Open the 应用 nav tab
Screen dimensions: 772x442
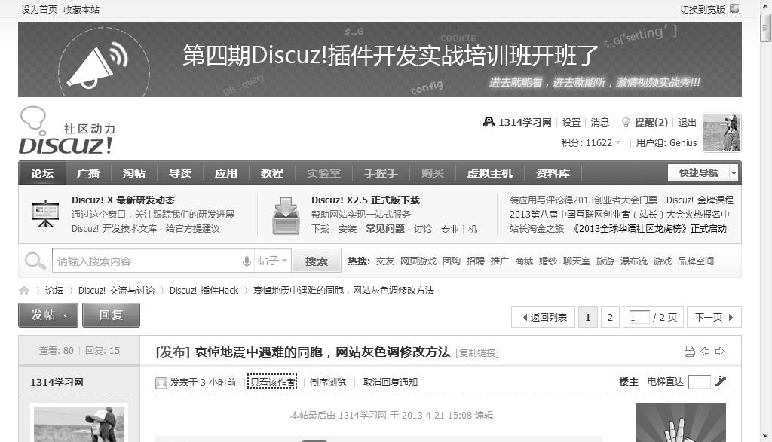226,173
